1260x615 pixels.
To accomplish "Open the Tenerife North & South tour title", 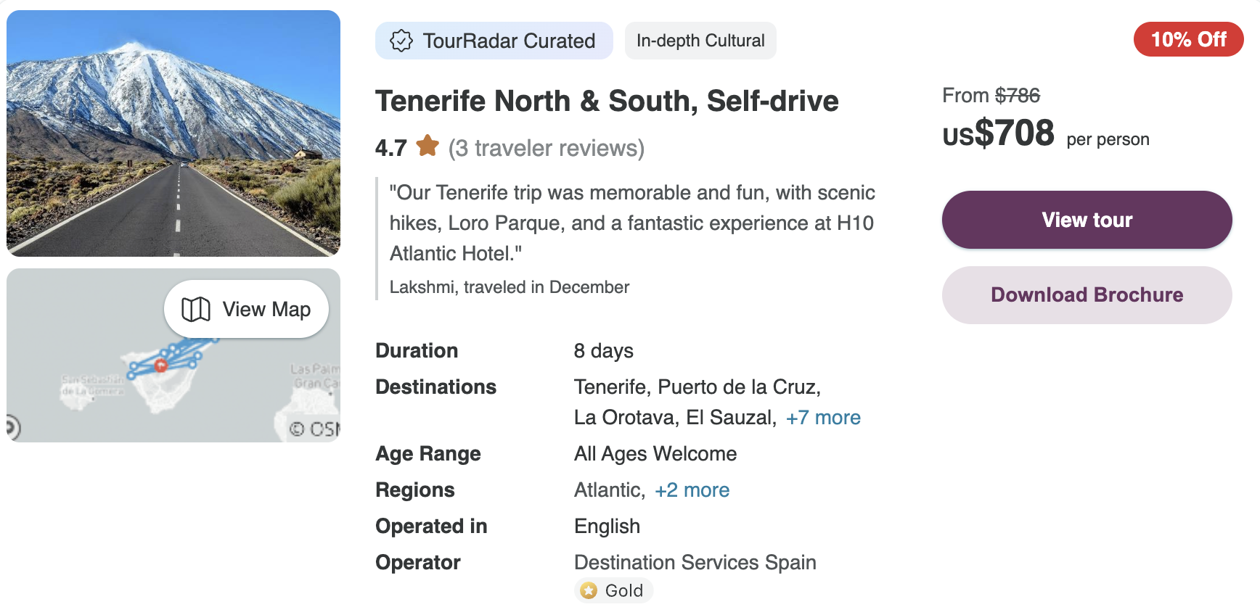I will [x=607, y=102].
